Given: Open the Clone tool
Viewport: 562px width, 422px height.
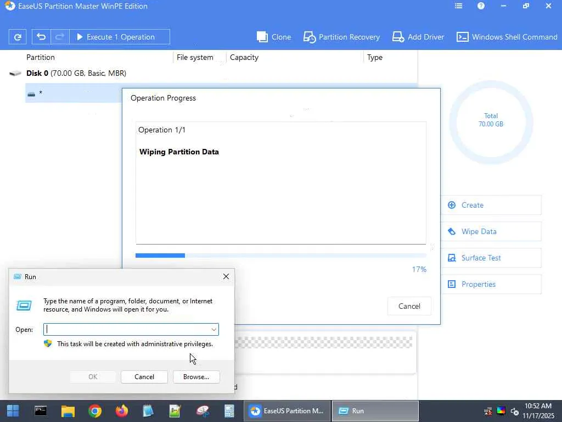Looking at the screenshot, I should pos(274,37).
